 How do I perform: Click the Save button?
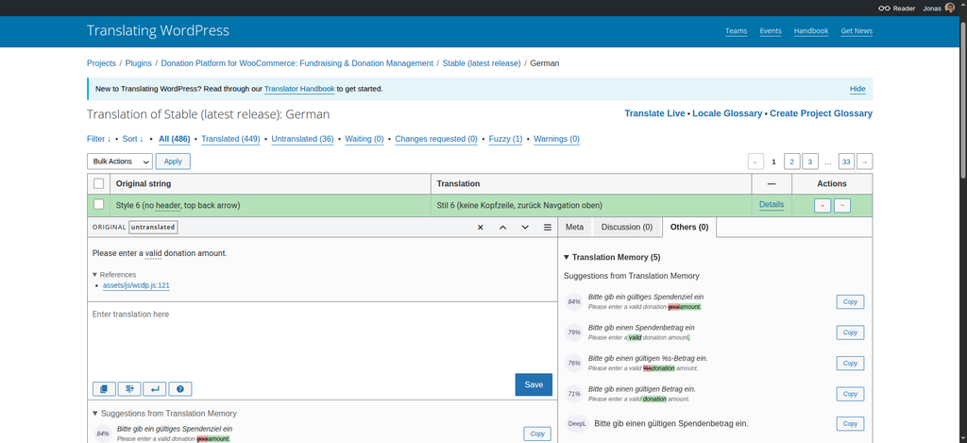[x=534, y=384]
